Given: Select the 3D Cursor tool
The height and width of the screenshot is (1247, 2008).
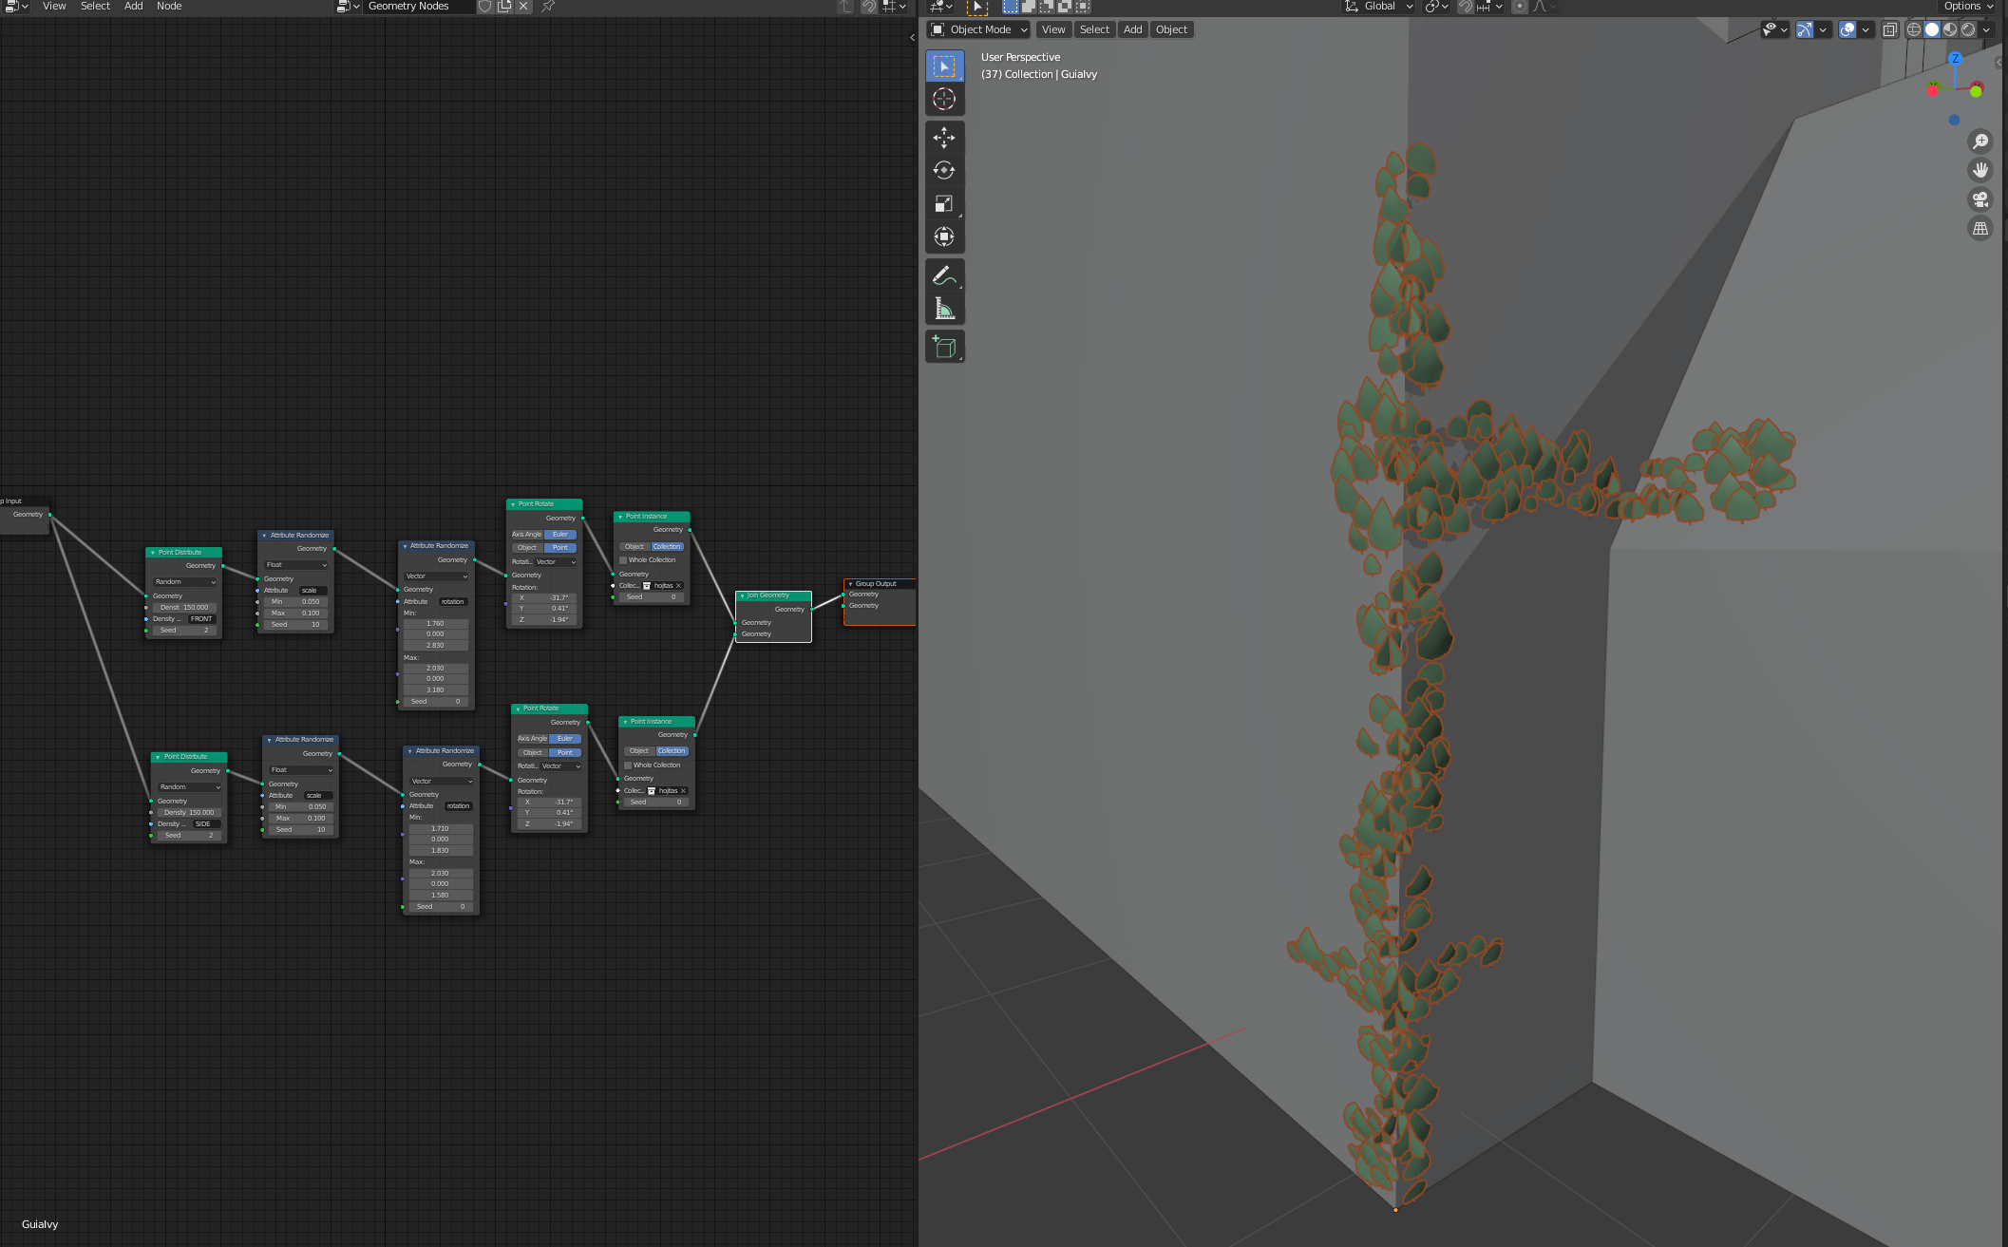Looking at the screenshot, I should (943, 99).
